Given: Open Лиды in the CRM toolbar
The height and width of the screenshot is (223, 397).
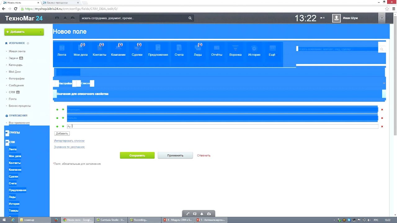Looking at the screenshot, I should coord(198,50).
